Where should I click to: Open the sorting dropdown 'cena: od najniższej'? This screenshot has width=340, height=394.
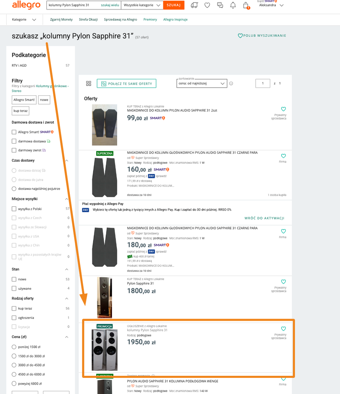[x=202, y=83]
